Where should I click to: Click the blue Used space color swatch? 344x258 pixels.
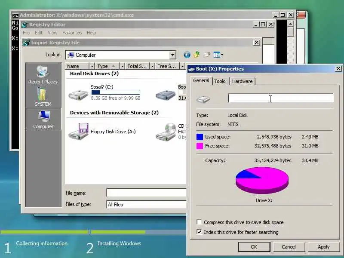[x=200, y=137]
